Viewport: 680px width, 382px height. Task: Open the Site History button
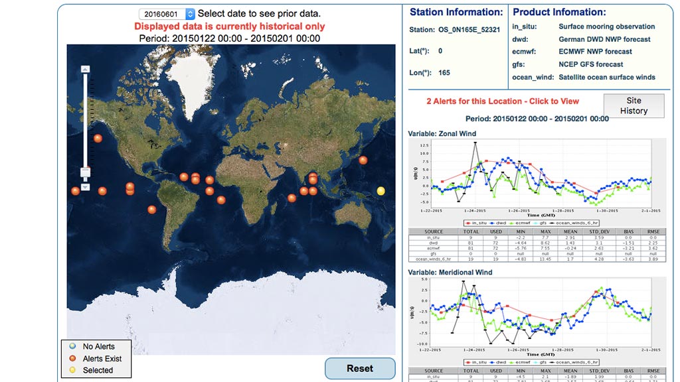(x=634, y=105)
